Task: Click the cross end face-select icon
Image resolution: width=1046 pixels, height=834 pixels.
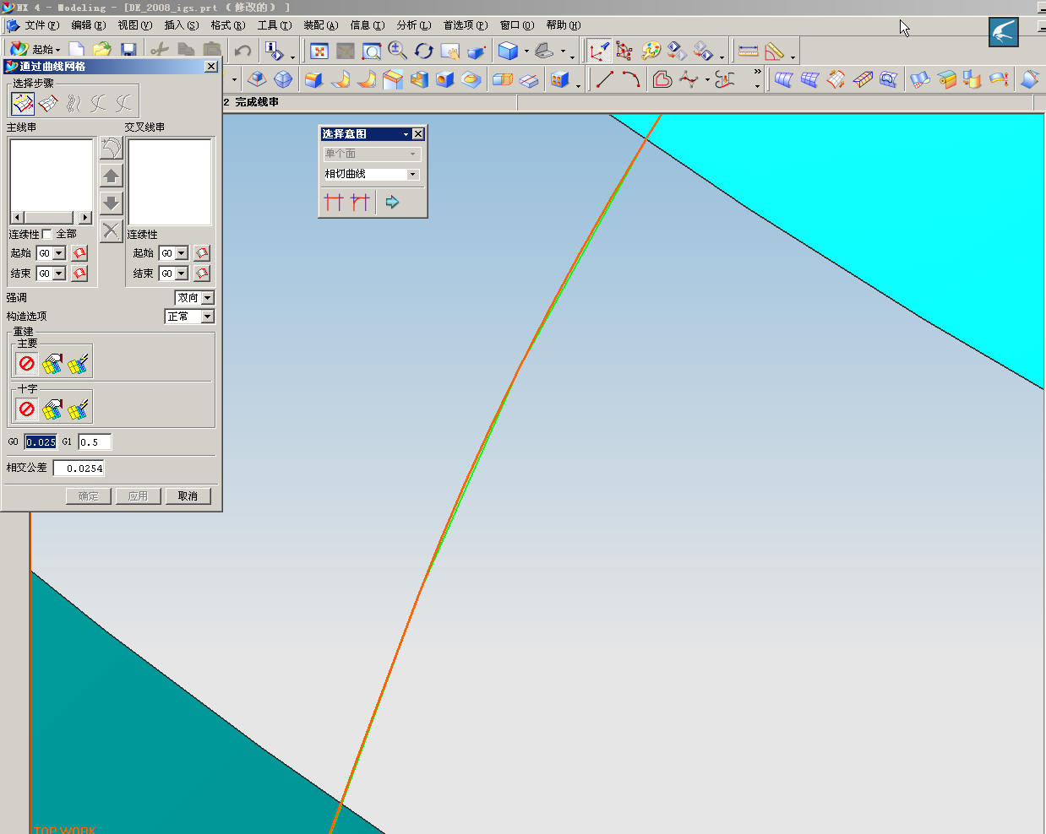Action: 202,273
